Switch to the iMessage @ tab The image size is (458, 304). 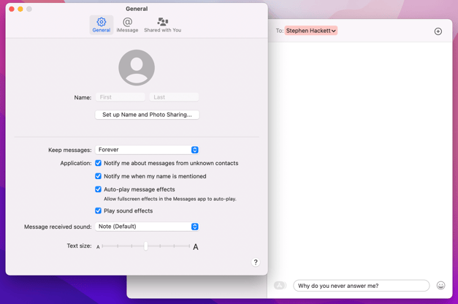(127, 25)
